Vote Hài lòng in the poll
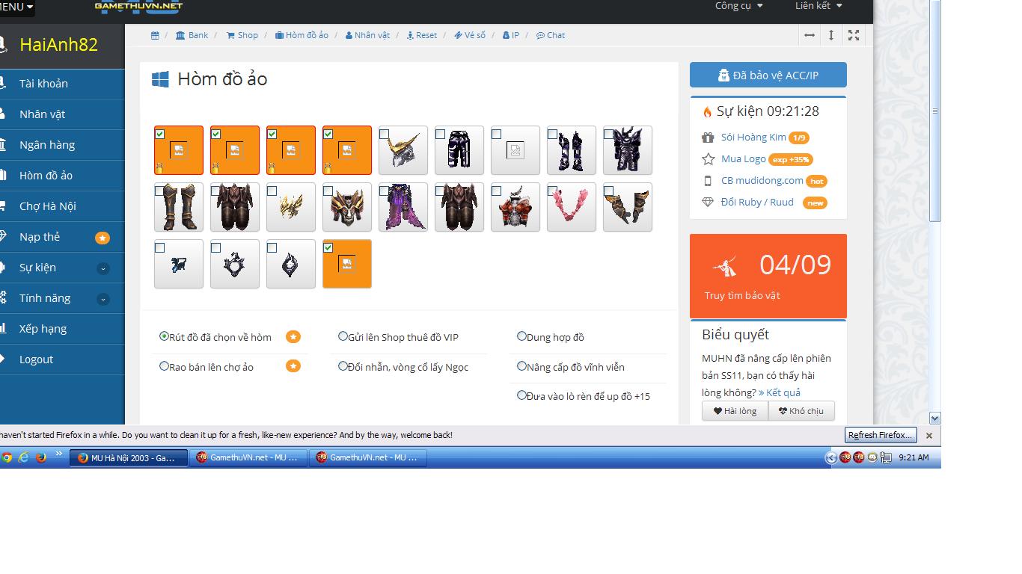 tap(735, 411)
